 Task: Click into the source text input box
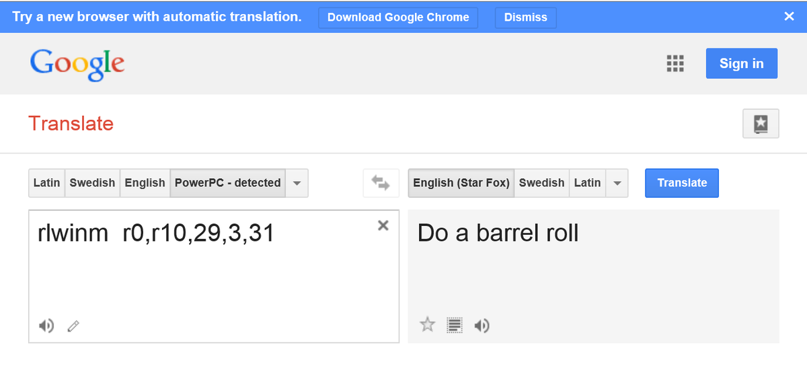(x=213, y=277)
